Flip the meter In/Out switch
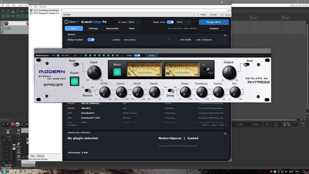The height and width of the screenshot is (174, 309). click(x=206, y=69)
